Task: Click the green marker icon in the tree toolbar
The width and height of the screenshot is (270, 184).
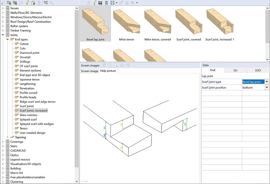Action: tap(27, 3)
